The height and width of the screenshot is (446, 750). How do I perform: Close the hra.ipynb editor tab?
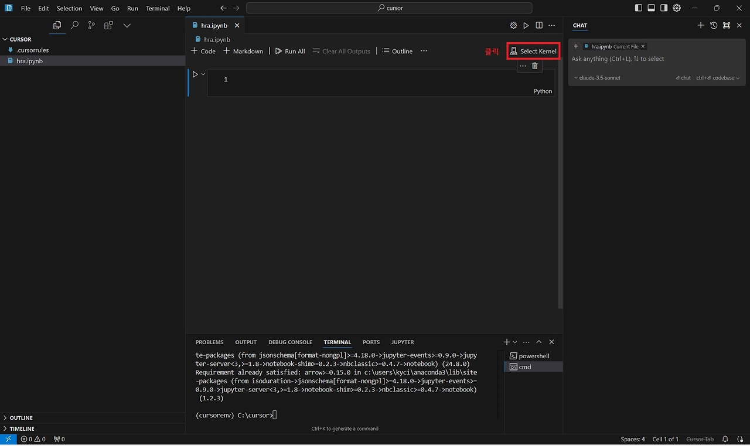(x=237, y=25)
